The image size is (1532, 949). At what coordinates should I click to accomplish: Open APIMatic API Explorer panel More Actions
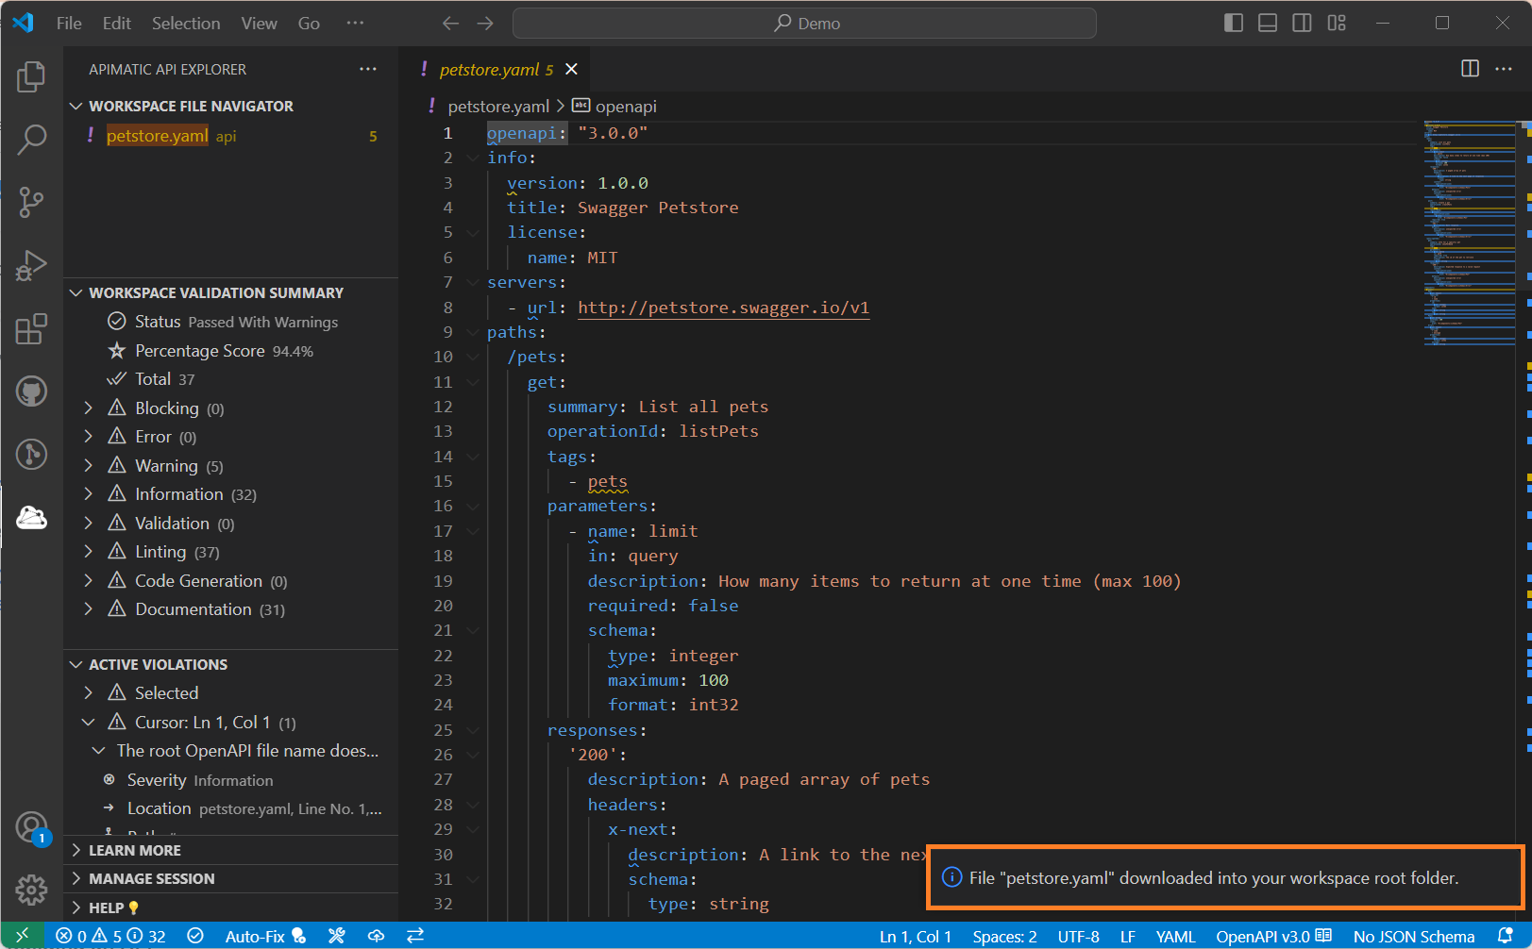pyautogui.click(x=368, y=69)
